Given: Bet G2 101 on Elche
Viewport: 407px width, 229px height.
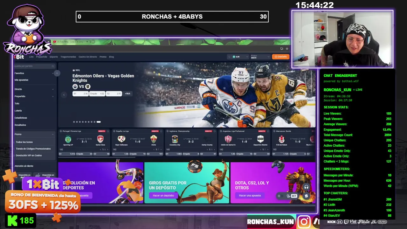Looking at the screenshot, I should coord(155,154).
